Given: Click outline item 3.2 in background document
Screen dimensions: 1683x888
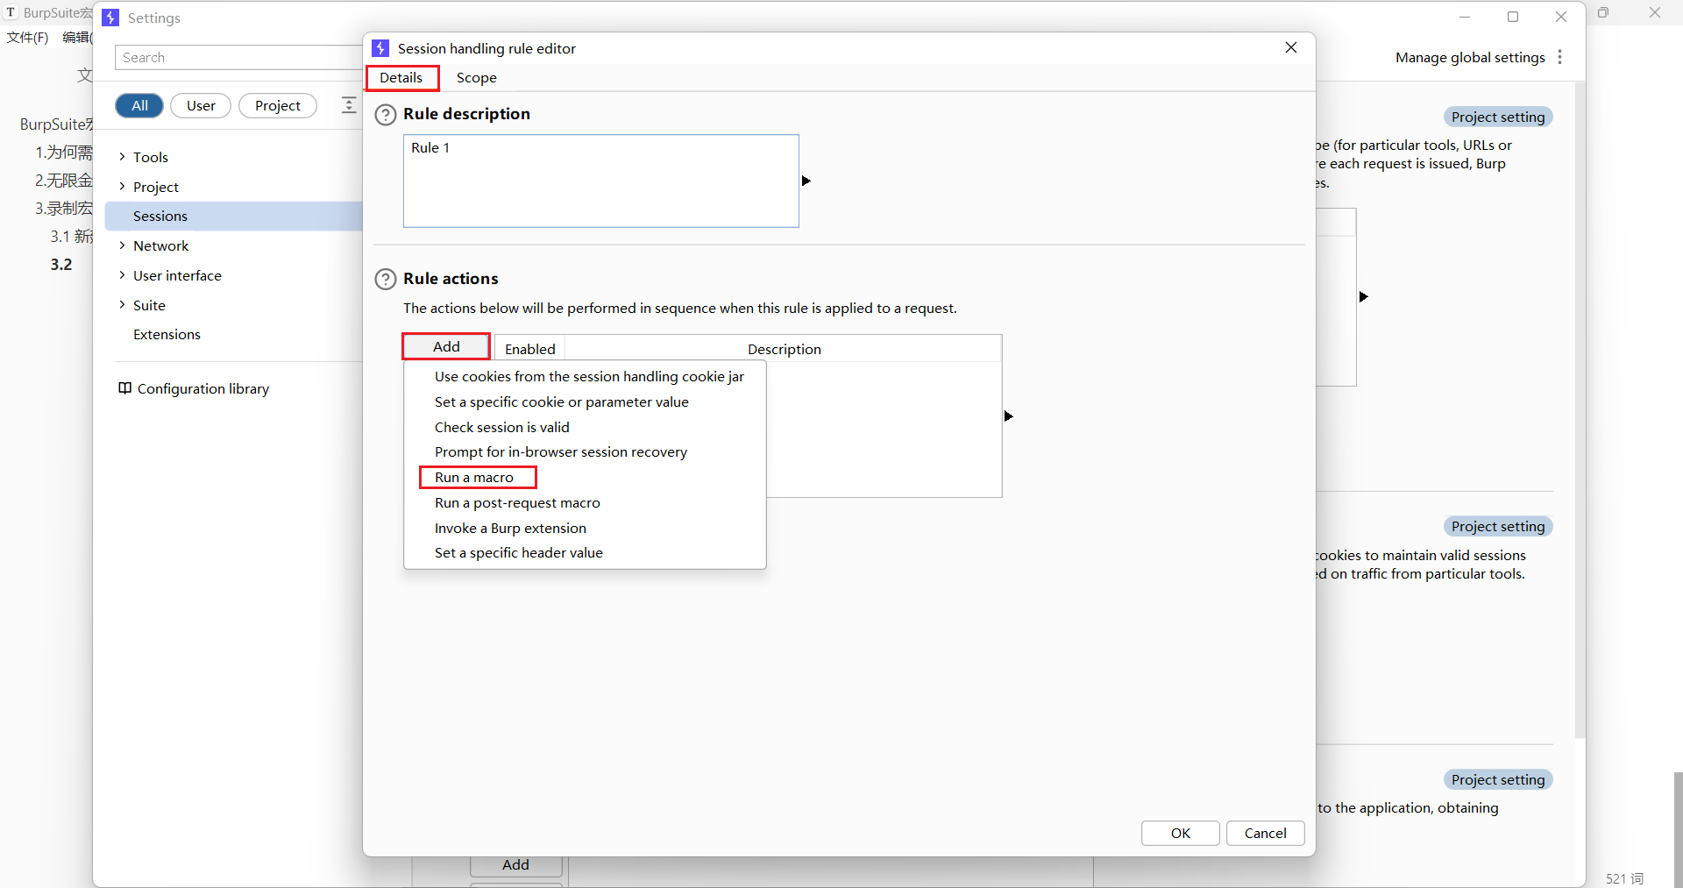Looking at the screenshot, I should click(x=61, y=265).
